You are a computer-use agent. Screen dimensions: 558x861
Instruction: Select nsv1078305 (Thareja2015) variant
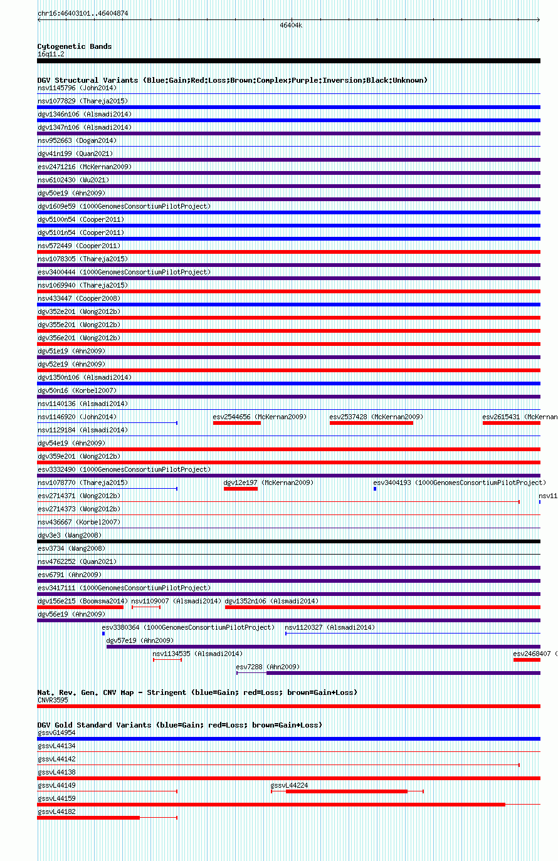82,259
